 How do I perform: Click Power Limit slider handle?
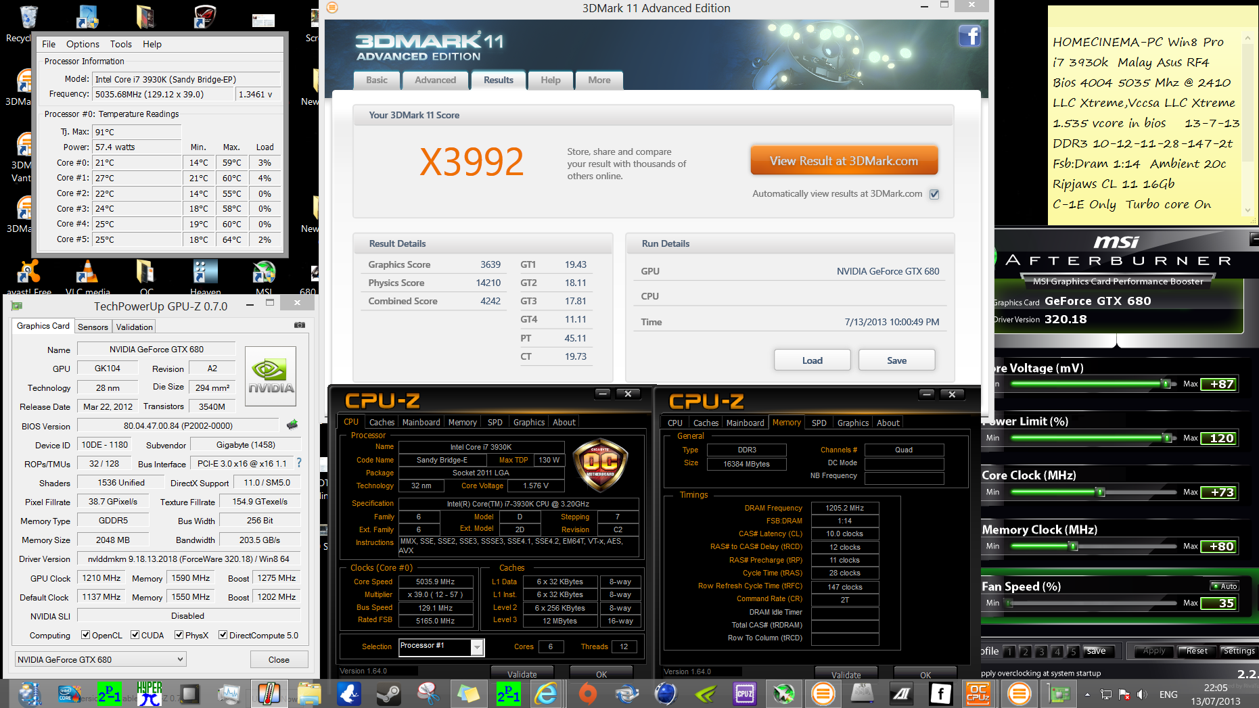click(x=1167, y=438)
